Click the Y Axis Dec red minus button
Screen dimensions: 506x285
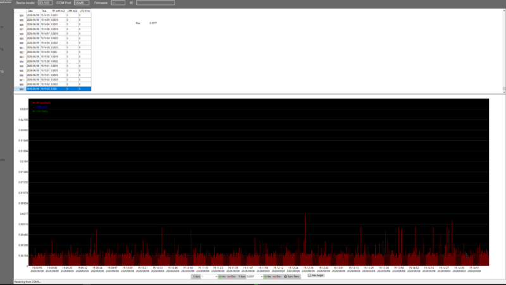277,277
